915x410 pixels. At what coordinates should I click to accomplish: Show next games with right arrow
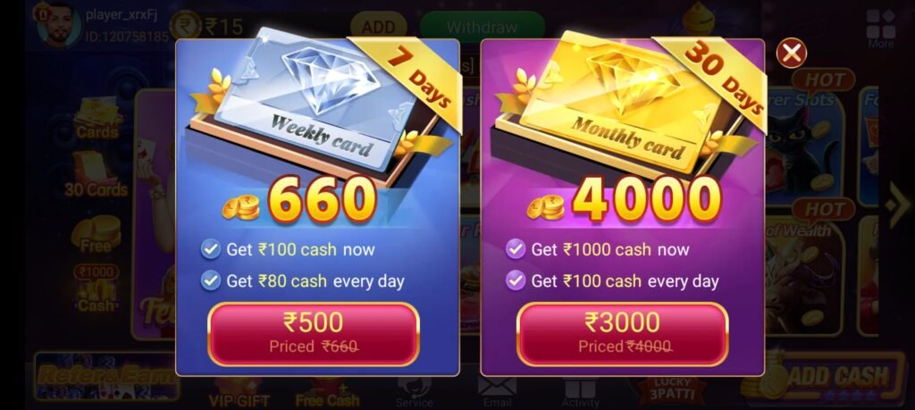click(897, 205)
